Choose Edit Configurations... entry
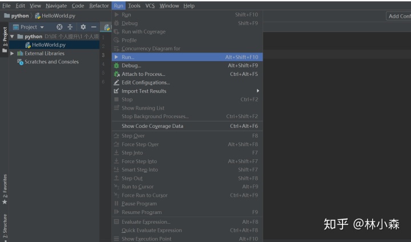The image size is (411, 242). pos(187,83)
